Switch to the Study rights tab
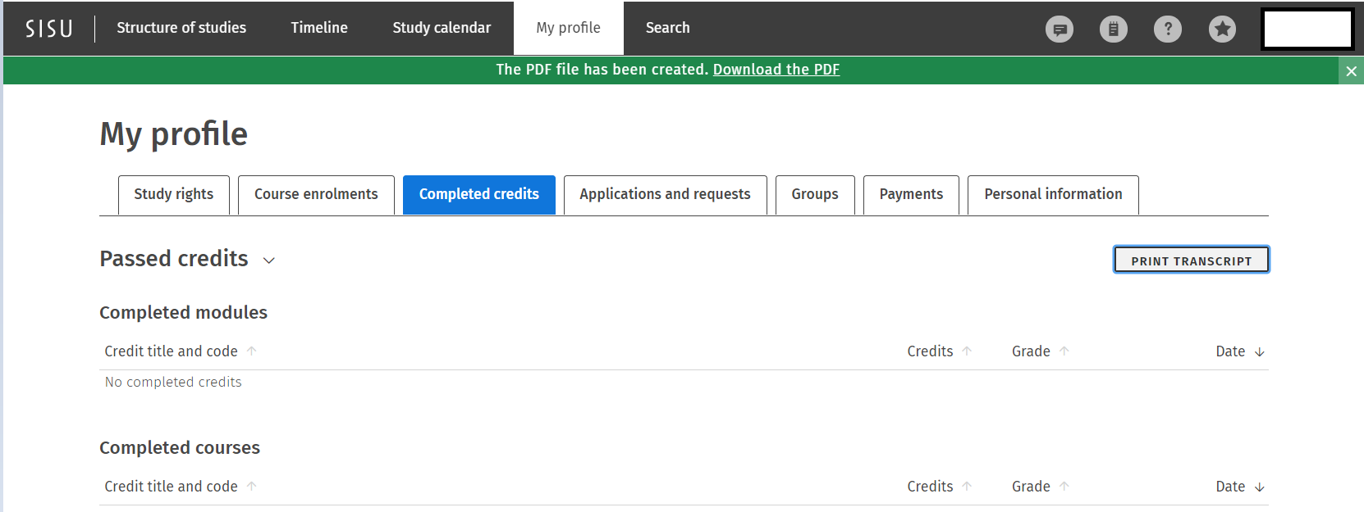 coord(173,194)
